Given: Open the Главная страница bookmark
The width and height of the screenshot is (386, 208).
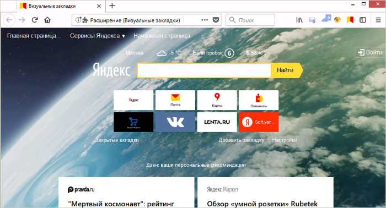Looking at the screenshot, I should tap(34, 36).
